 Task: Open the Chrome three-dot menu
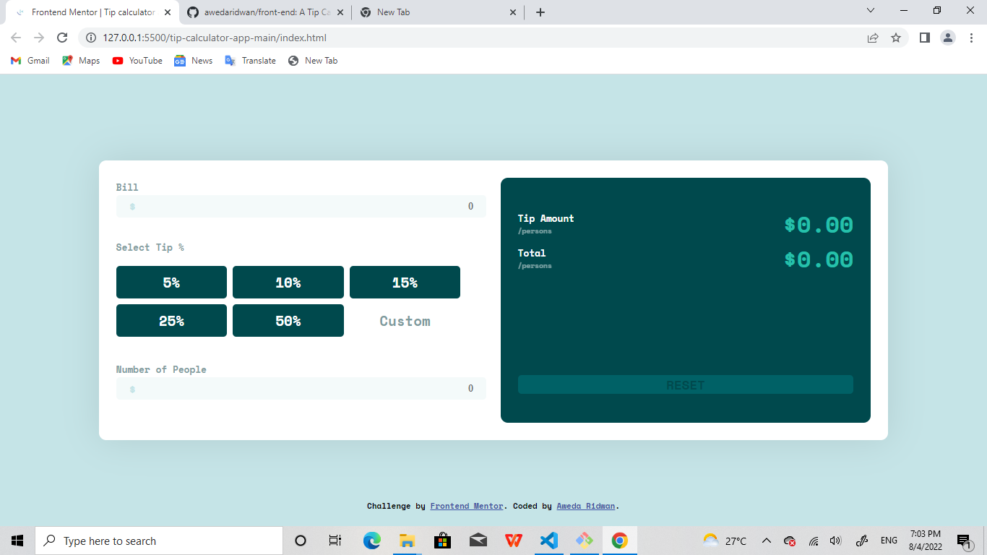point(971,38)
